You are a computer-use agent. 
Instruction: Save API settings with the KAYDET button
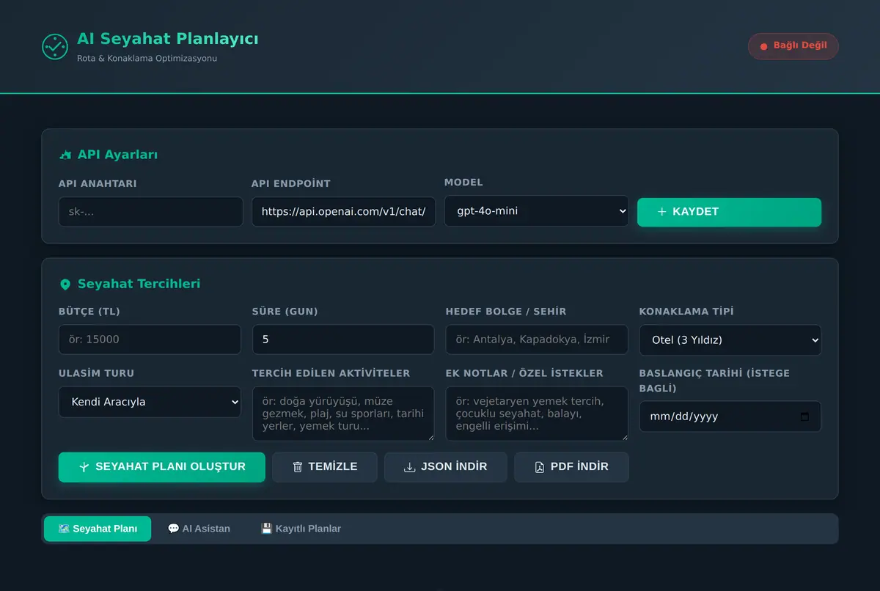coord(729,212)
